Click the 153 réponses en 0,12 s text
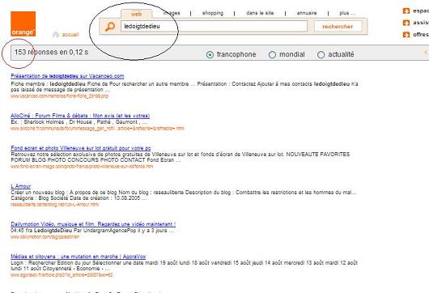Screen dimensions: 429x293 pos(52,52)
